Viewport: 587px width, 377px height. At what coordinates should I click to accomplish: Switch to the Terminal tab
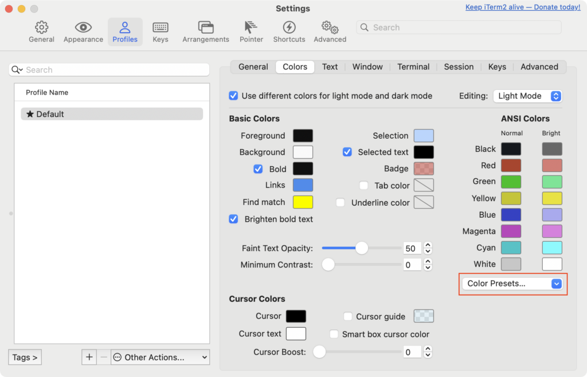click(x=413, y=66)
